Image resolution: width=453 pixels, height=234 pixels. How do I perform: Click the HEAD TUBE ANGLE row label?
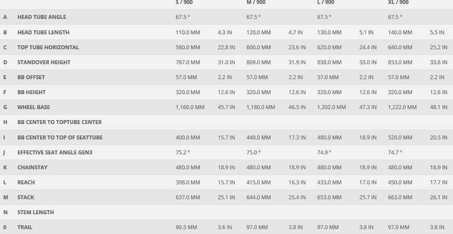click(x=41, y=17)
